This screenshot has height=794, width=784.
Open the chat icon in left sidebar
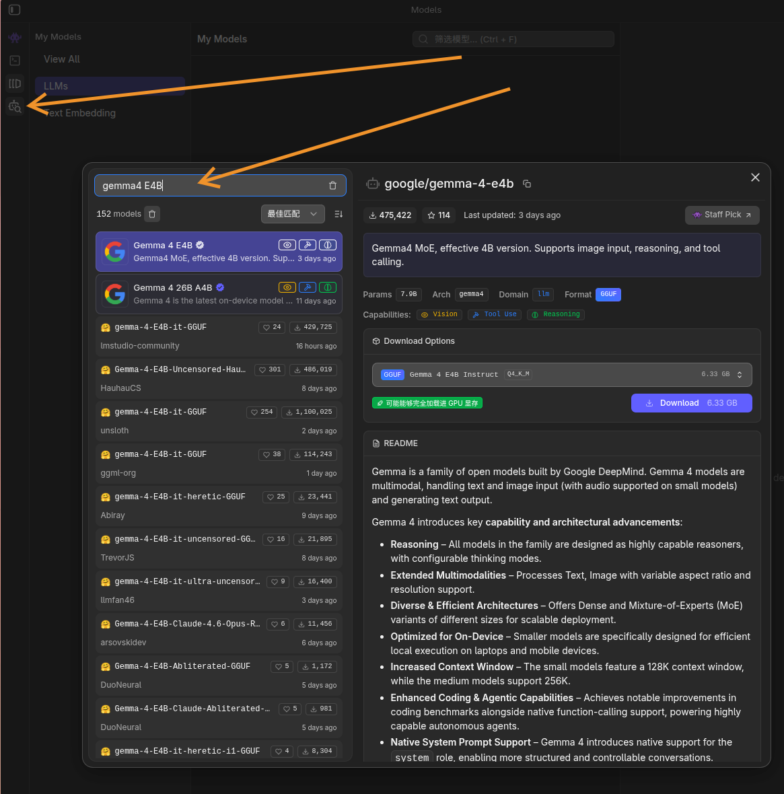point(15,38)
